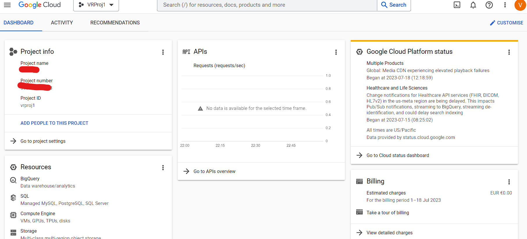Open APIs card more options menu
Viewport: 527px width, 239px height.
336,52
